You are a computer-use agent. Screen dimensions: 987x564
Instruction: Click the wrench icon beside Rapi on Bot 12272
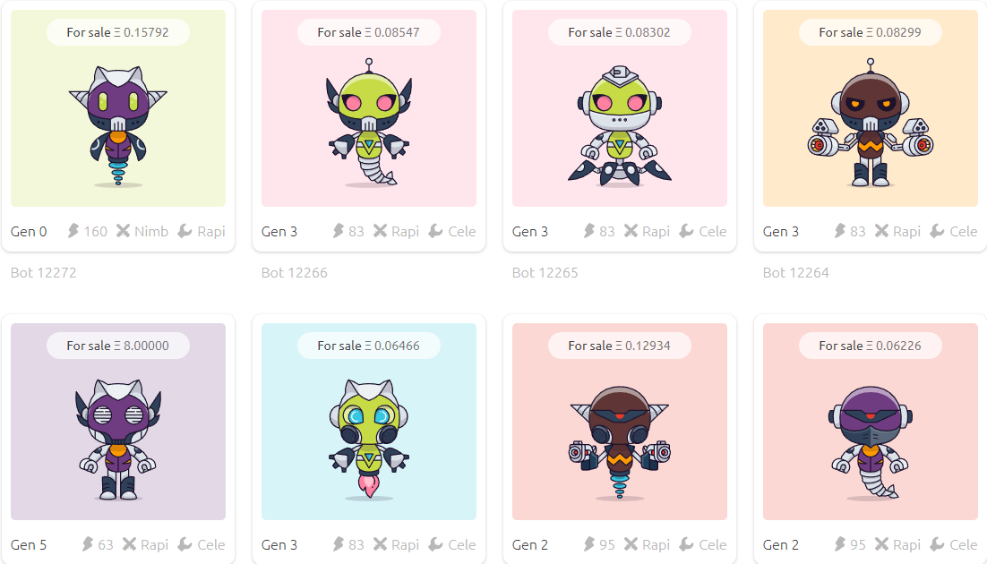click(x=185, y=231)
